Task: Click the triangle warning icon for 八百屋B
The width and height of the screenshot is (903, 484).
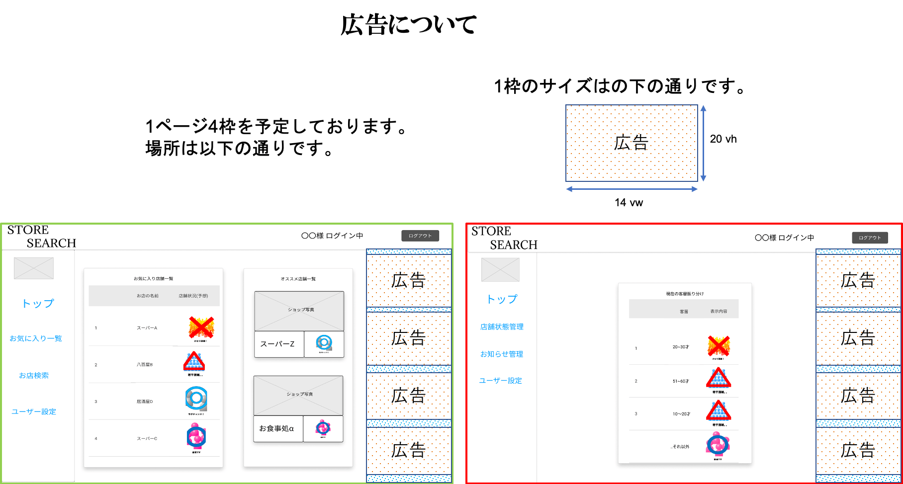Action: [x=194, y=362]
